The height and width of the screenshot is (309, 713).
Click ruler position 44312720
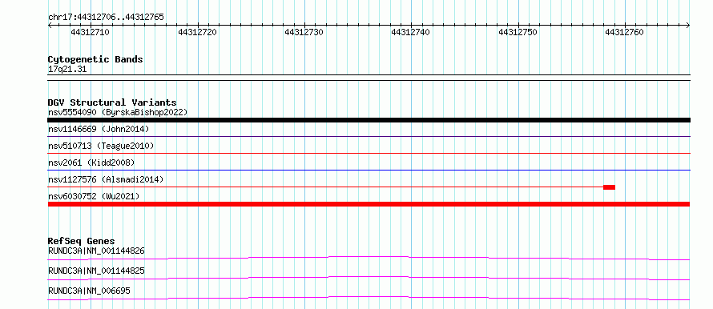[197, 32]
